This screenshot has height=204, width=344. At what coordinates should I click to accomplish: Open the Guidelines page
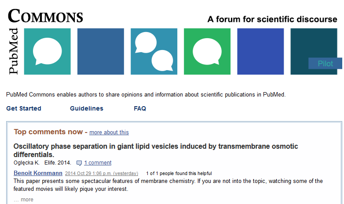click(x=87, y=108)
